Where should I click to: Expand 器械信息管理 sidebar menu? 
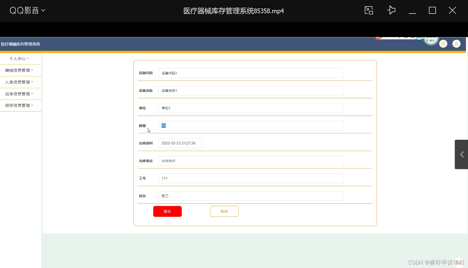[19, 70]
